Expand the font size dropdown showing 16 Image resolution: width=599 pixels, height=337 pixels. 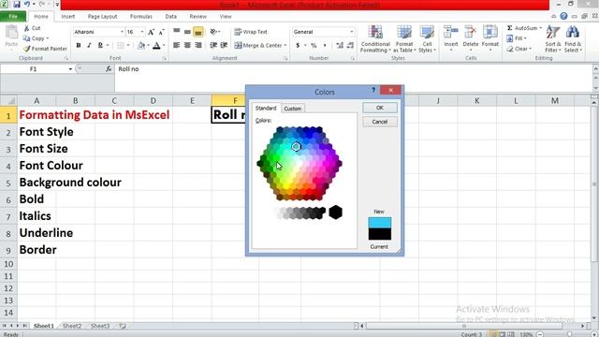(142, 32)
